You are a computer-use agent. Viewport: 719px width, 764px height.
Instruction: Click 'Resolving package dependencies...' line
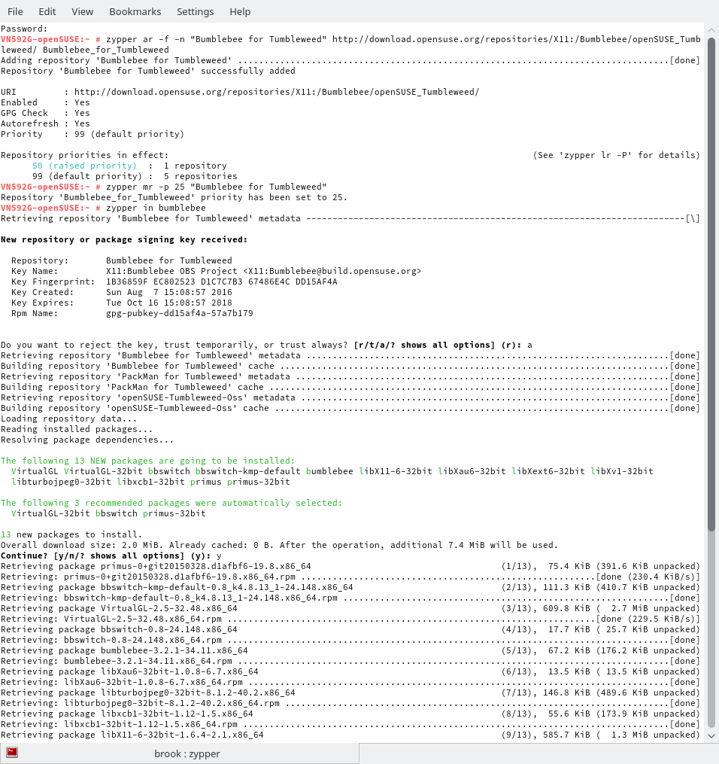click(x=87, y=440)
